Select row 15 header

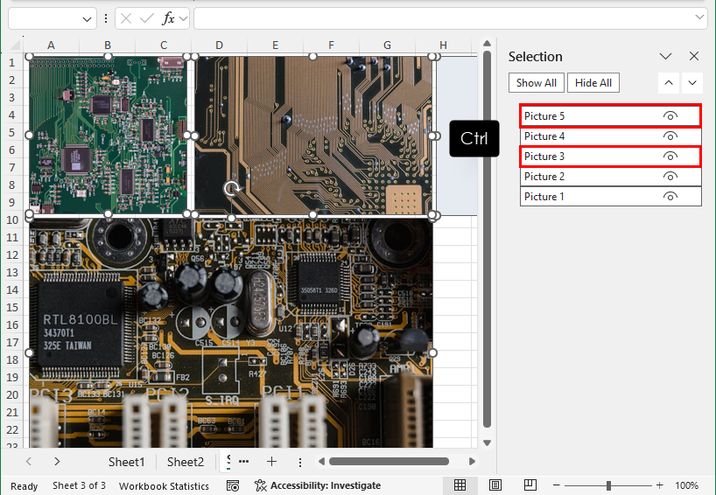coord(12,308)
